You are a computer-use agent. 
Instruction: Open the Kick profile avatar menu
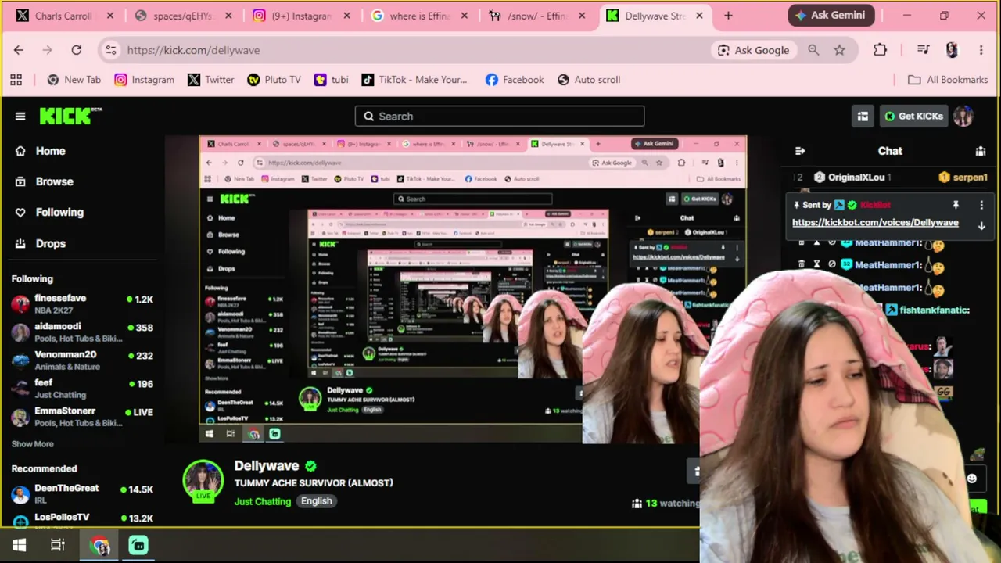pyautogui.click(x=963, y=117)
